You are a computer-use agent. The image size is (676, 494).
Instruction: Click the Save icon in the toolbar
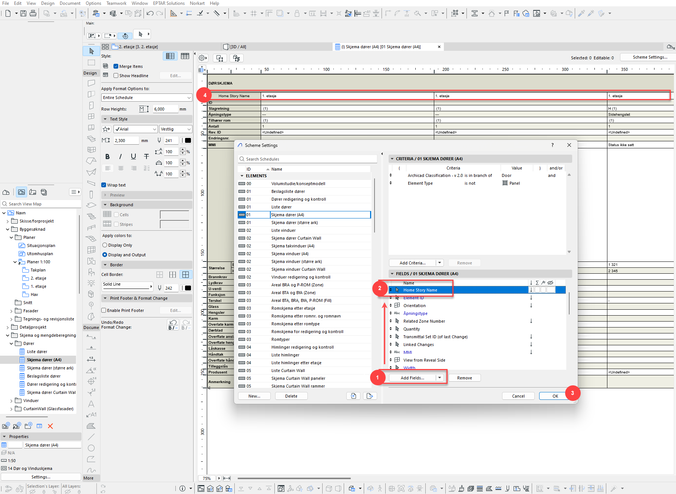pyautogui.click(x=23, y=13)
